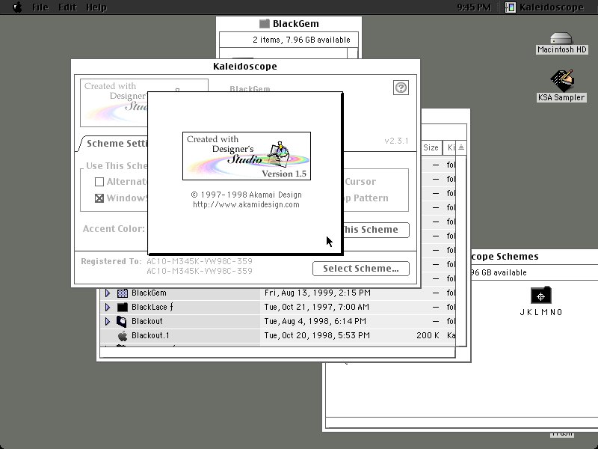The image size is (598, 449).
Task: Click the Use This Scheme button
Action: 376,230
